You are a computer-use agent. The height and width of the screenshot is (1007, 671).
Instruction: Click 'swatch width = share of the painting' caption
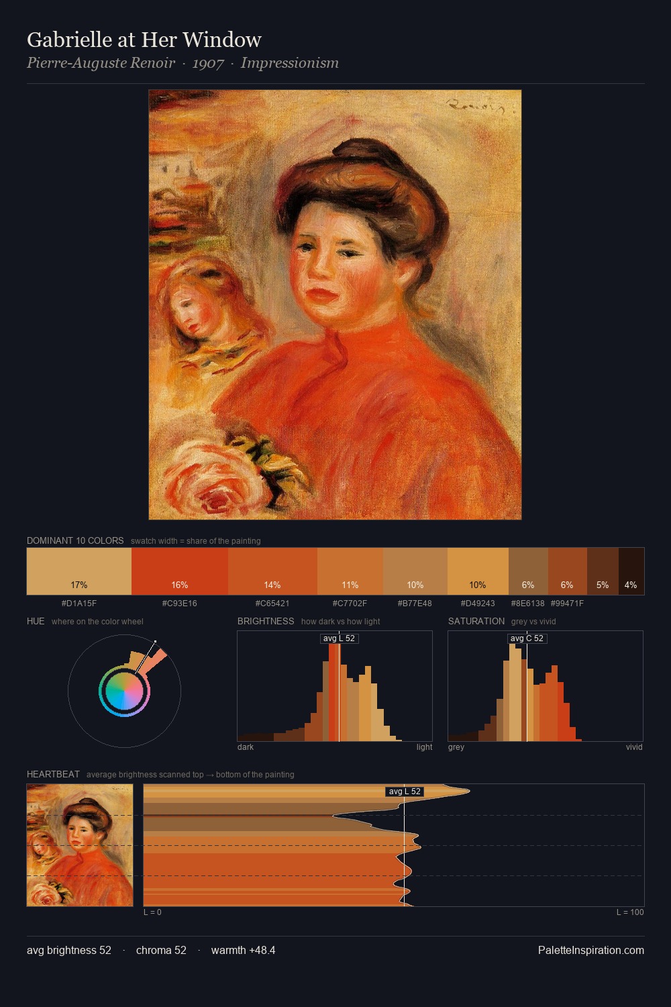coord(195,541)
